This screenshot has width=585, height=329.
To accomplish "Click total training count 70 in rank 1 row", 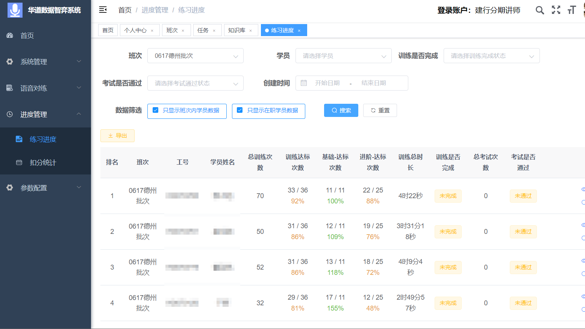I will [x=260, y=196].
